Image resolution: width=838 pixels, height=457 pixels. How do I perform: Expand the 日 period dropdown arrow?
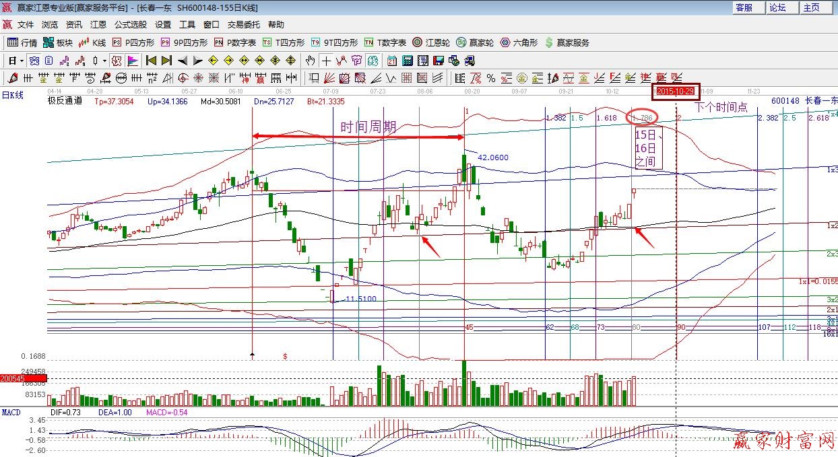22,61
